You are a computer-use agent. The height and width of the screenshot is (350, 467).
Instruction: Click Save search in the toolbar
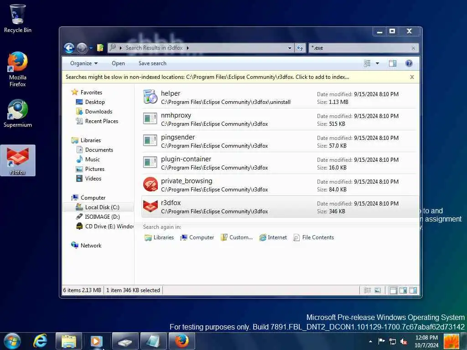[152, 63]
